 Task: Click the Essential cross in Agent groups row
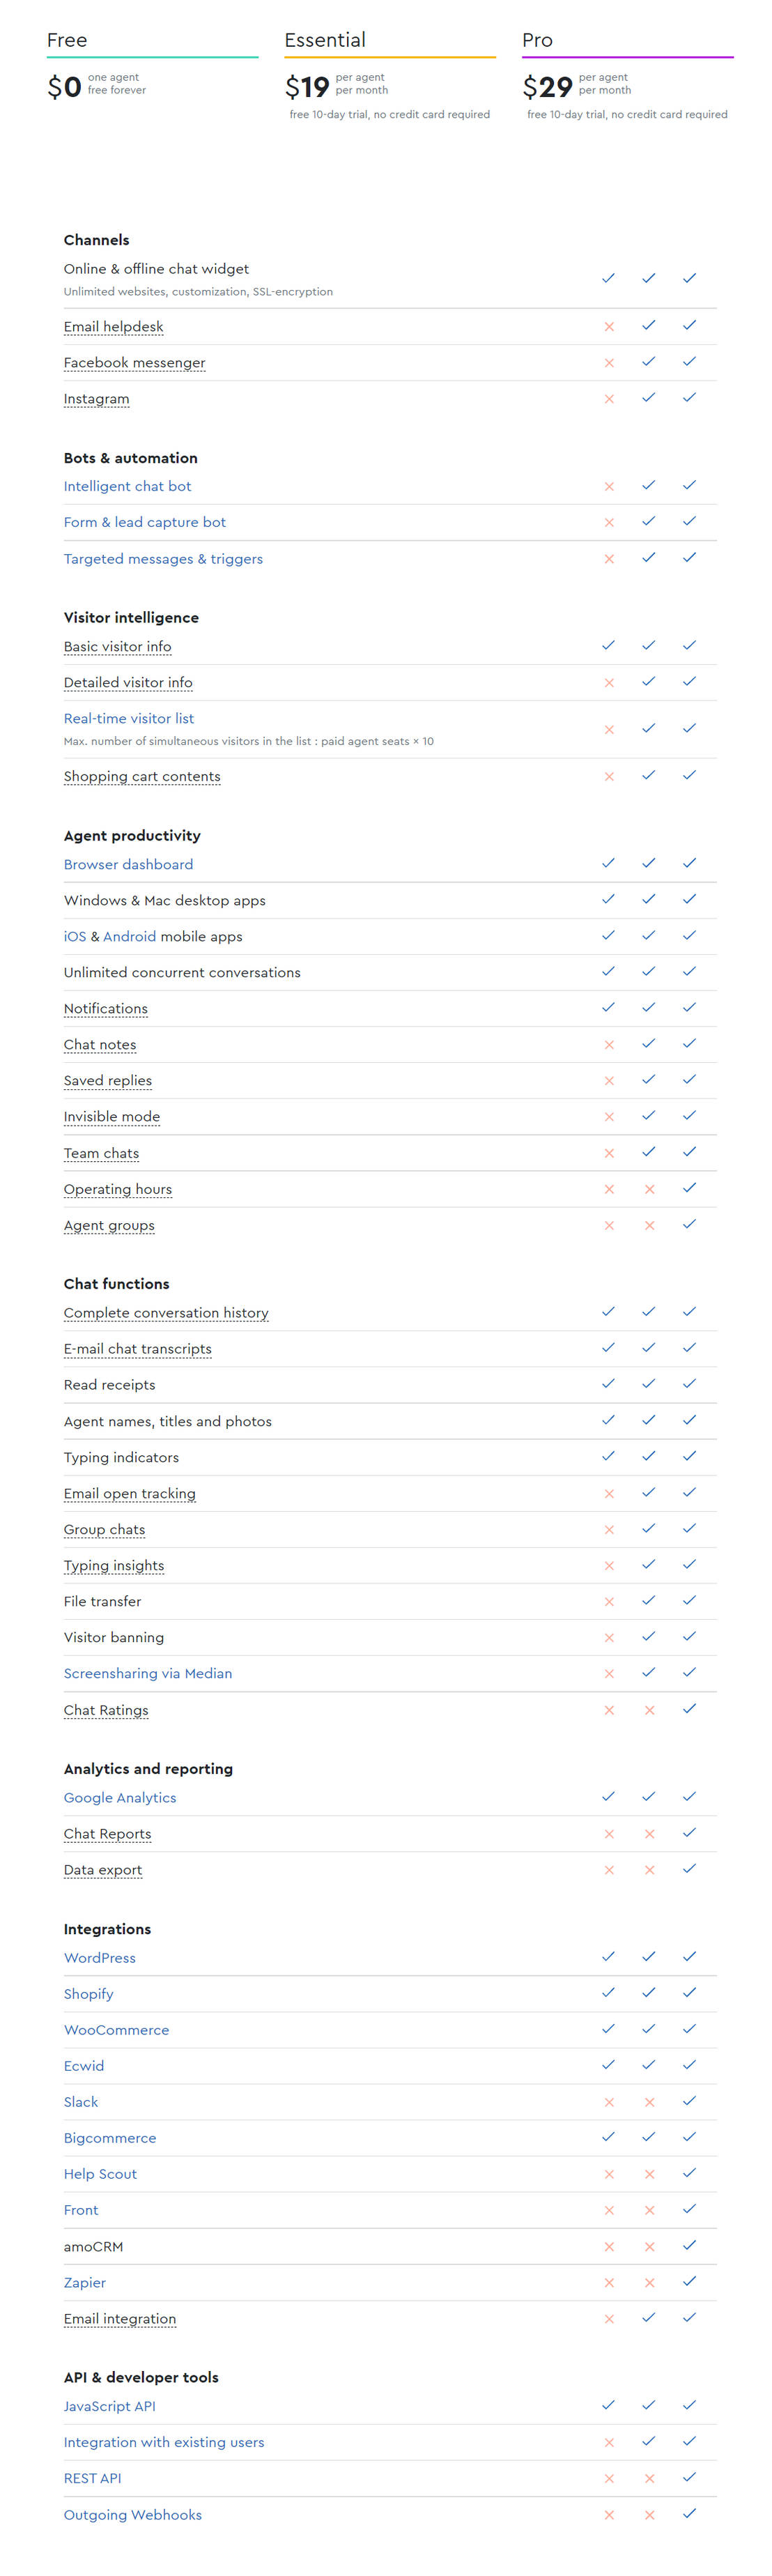click(x=649, y=1225)
